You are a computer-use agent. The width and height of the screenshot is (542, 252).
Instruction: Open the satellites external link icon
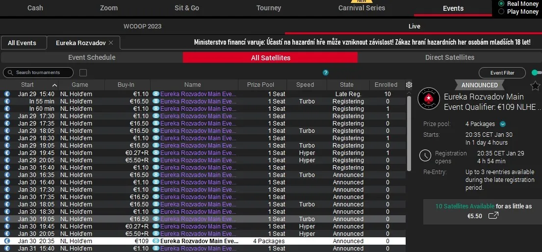coord(493,216)
